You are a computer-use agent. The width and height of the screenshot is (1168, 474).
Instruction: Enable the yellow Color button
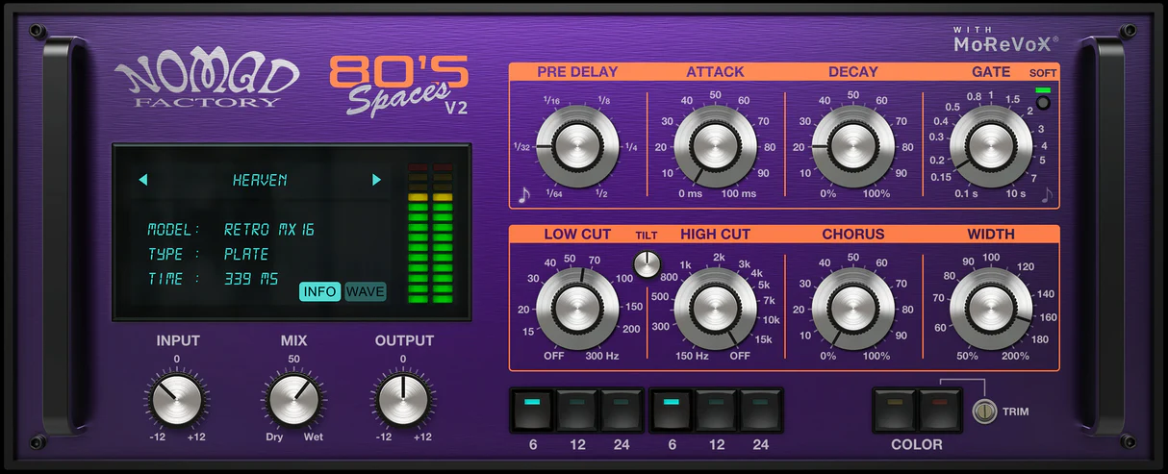point(896,410)
